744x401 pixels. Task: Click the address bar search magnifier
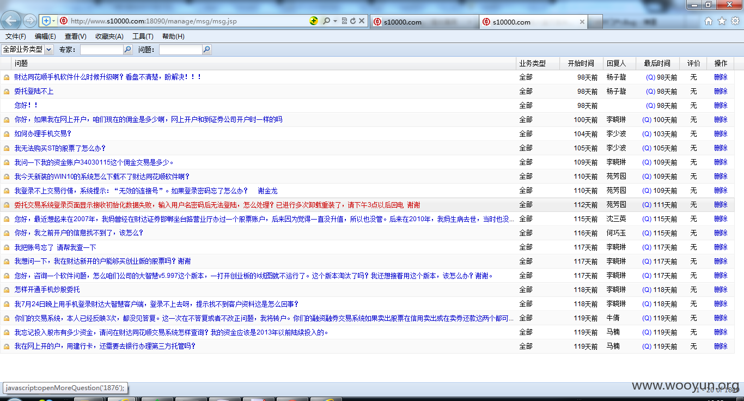coord(326,21)
